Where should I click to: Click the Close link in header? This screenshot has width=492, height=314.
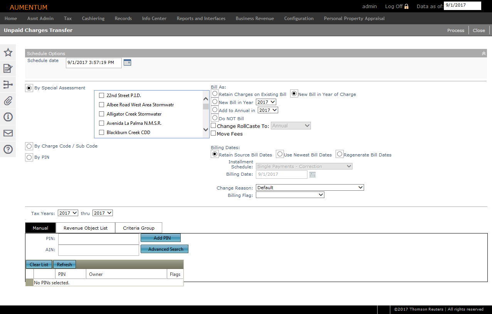pyautogui.click(x=479, y=30)
